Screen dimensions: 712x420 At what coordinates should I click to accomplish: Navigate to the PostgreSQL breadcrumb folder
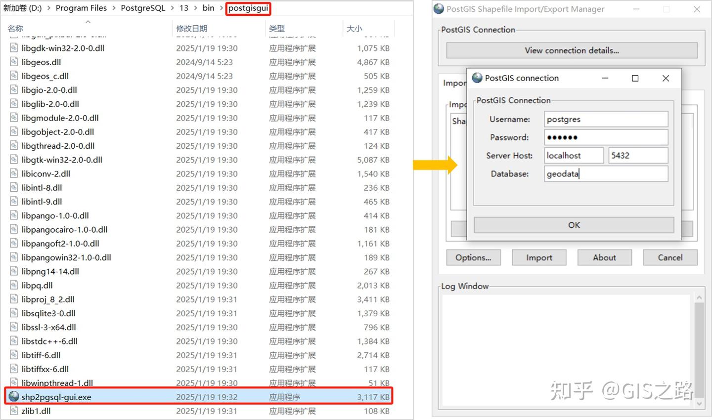click(x=143, y=8)
